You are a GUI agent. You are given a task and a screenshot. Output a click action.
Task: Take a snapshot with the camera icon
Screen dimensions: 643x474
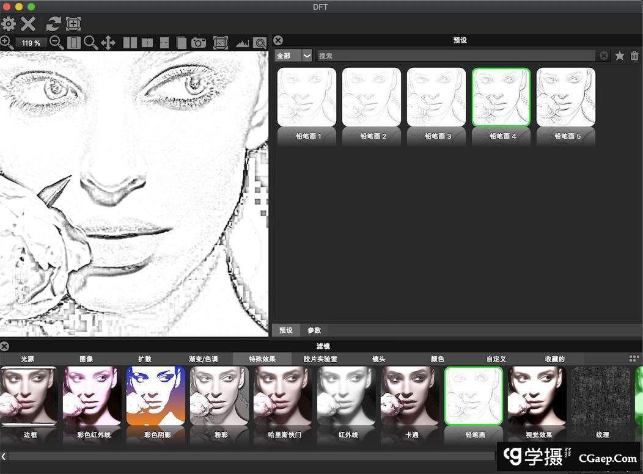199,43
